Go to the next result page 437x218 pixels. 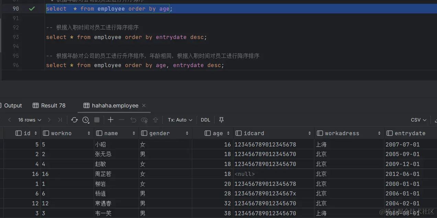pos(49,120)
